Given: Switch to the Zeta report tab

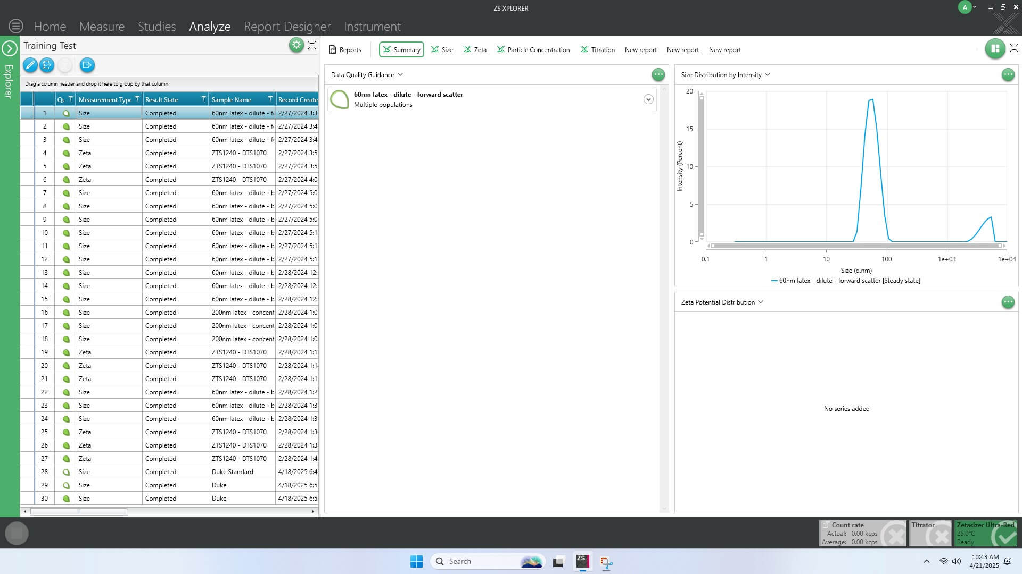Looking at the screenshot, I should click(x=475, y=49).
